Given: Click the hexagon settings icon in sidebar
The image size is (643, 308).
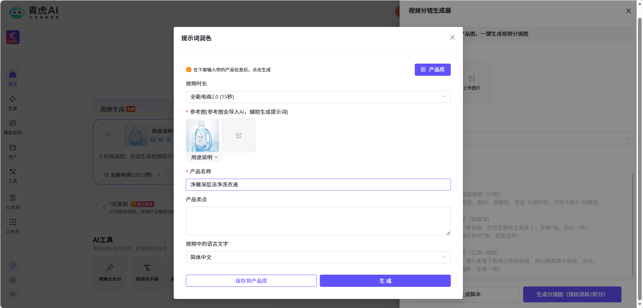Looking at the screenshot, I should [13, 294].
